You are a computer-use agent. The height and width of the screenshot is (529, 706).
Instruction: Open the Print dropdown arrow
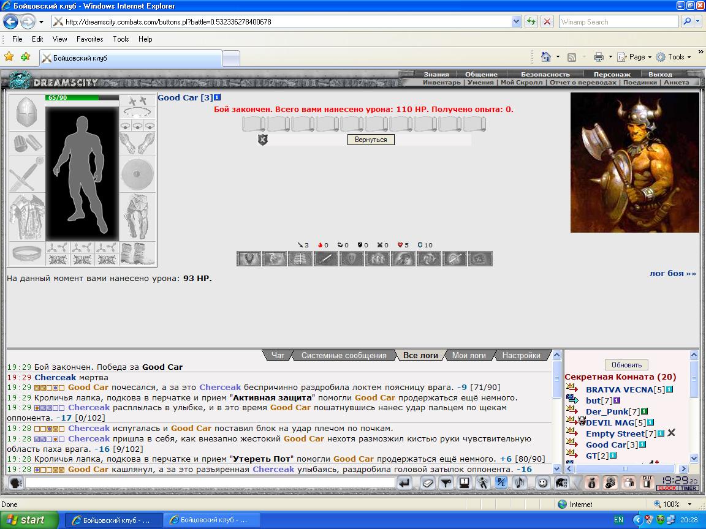point(610,57)
